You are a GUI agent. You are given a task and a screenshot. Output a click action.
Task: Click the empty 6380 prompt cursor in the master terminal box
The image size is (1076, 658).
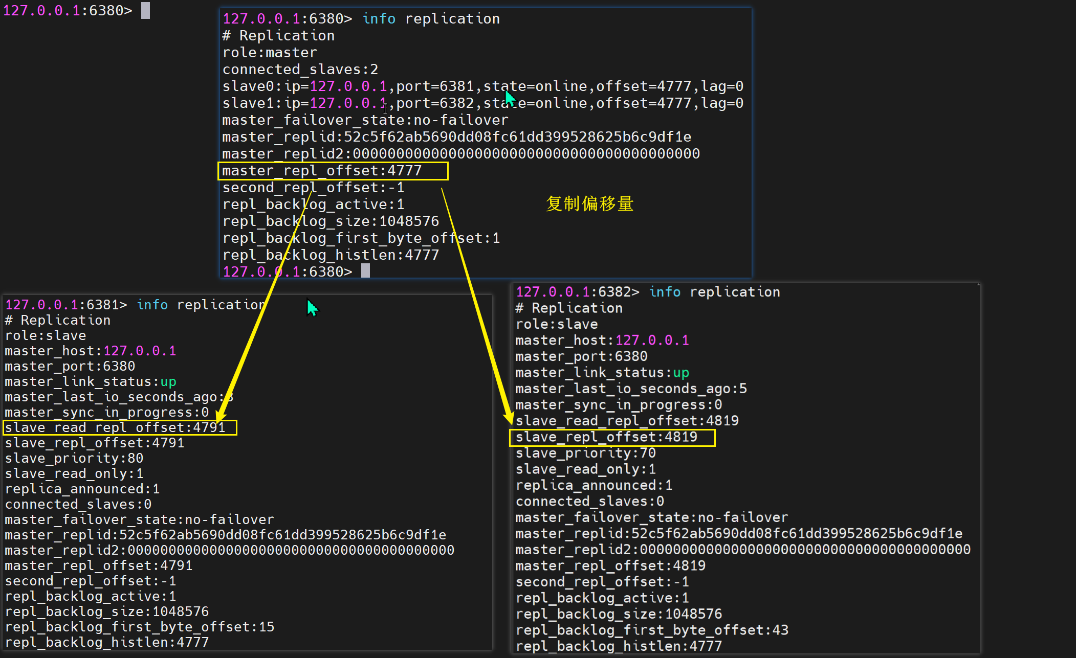365,271
